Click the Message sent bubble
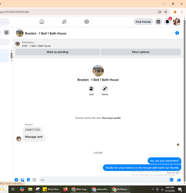The image size is (186, 193). click(34, 137)
